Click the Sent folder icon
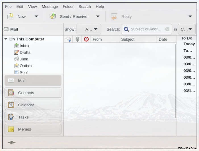 16,72
